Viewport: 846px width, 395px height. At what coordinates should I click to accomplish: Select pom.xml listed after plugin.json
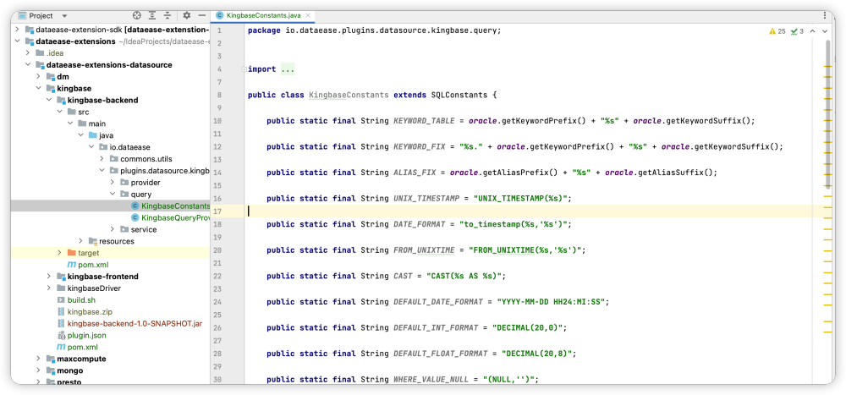click(110, 347)
